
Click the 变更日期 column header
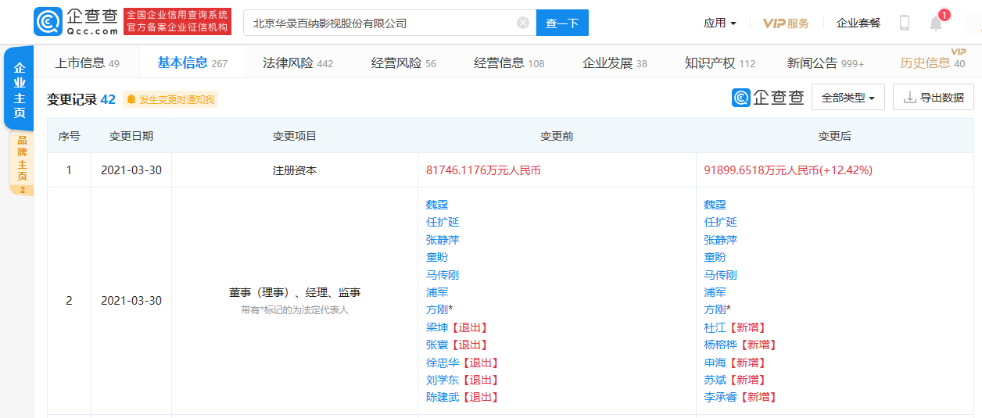pyautogui.click(x=131, y=136)
